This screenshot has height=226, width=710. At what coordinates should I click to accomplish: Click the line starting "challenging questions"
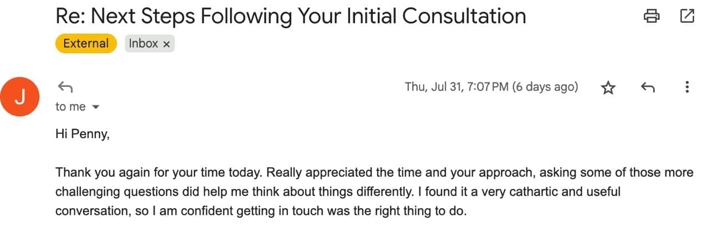tap(338, 192)
